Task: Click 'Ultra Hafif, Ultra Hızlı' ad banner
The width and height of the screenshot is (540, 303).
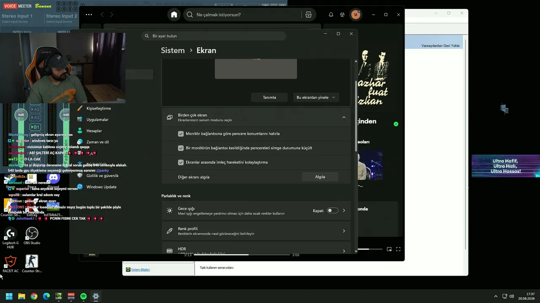Action: [x=506, y=166]
